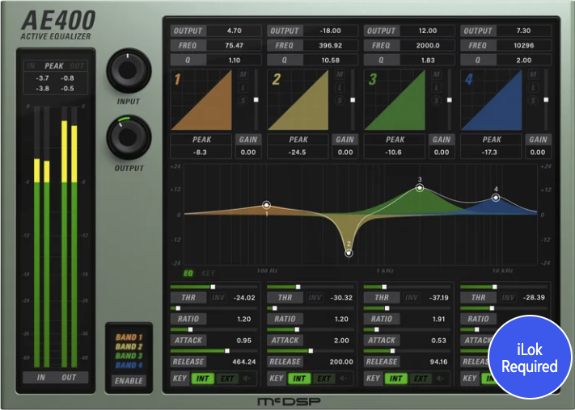This screenshot has height=410, width=575.
Task: Click the band 3 M button
Action: tap(437, 75)
